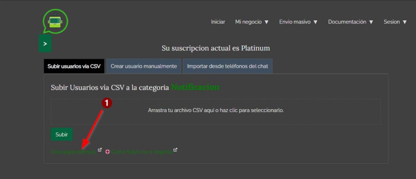Open the Descargar ejemplo link
The image size is (416, 179).
73,151
